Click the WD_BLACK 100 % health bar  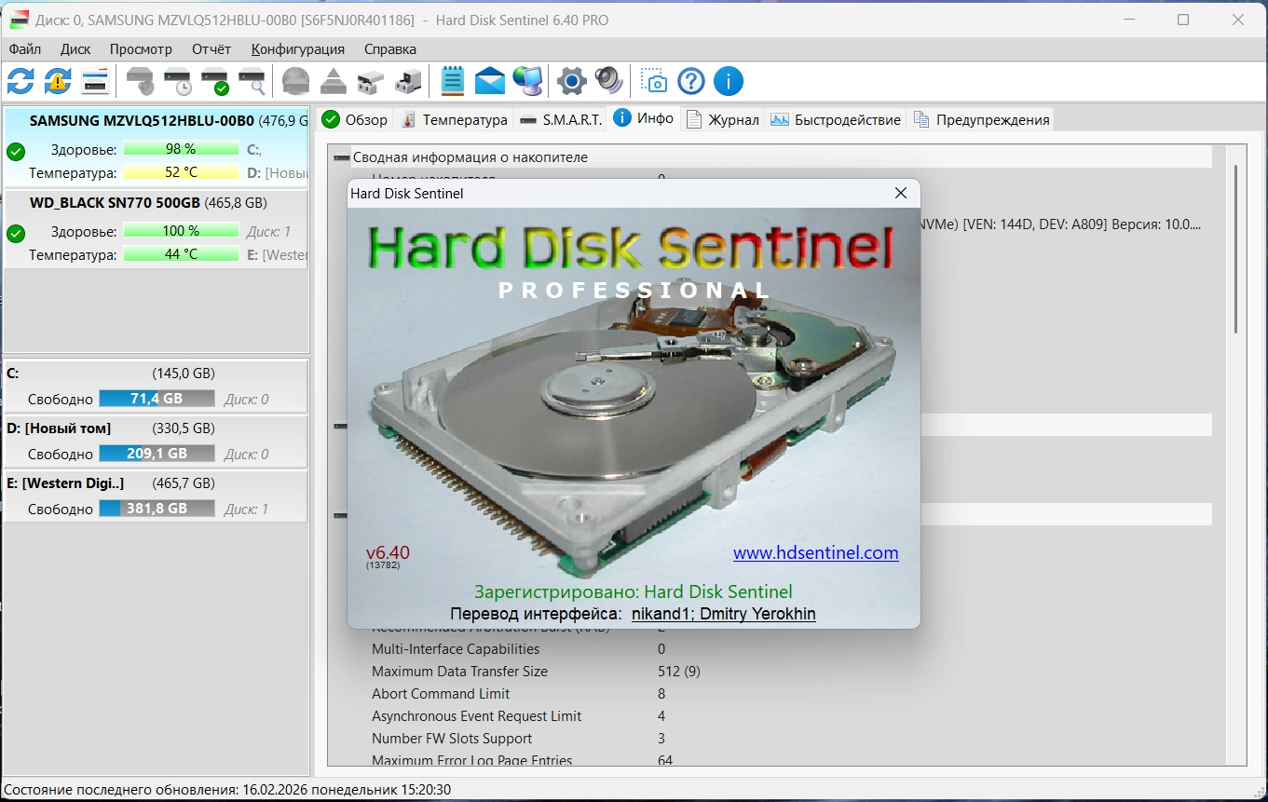click(182, 231)
